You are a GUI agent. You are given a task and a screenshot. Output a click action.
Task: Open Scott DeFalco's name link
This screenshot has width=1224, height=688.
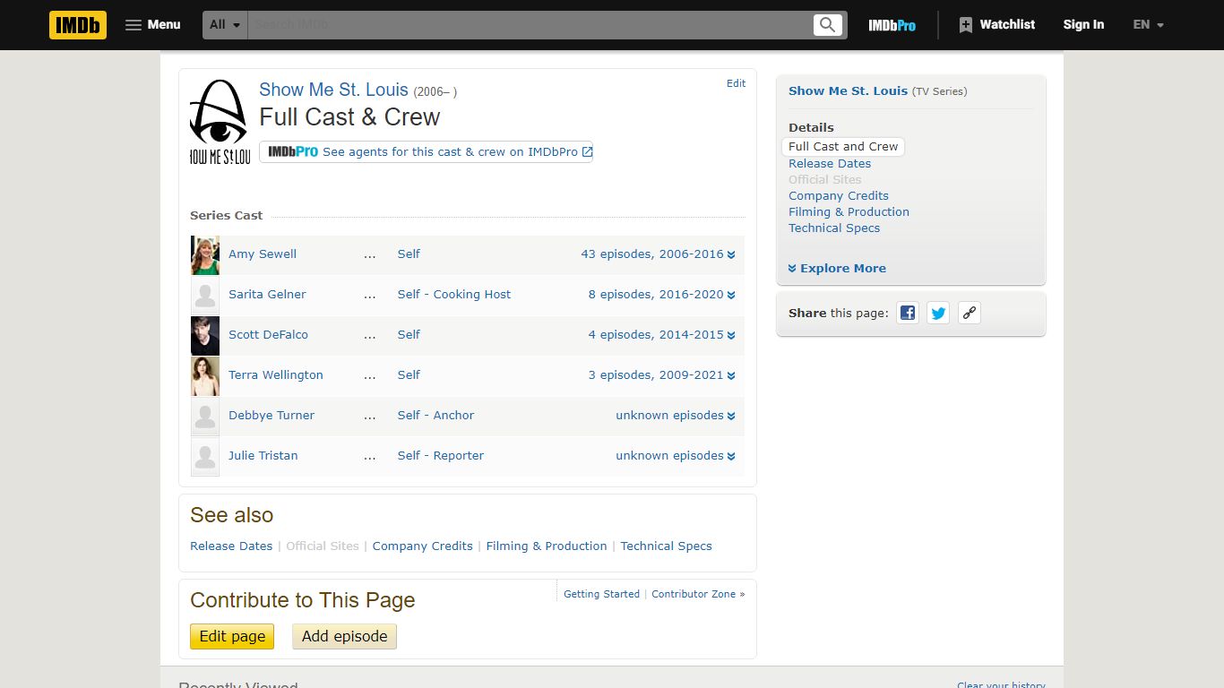point(268,335)
